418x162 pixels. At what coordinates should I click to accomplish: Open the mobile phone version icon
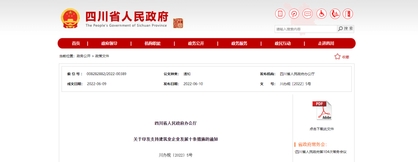pyautogui.click(x=280, y=14)
